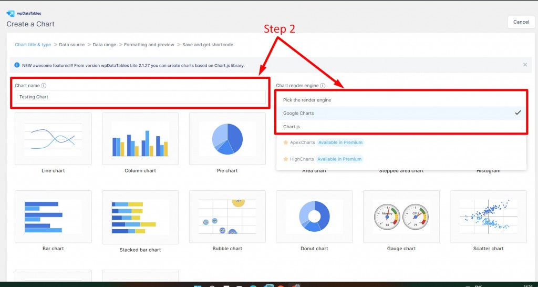The height and width of the screenshot is (287, 538).
Task: Pick the Bar chart thumbnail
Action: click(x=53, y=217)
